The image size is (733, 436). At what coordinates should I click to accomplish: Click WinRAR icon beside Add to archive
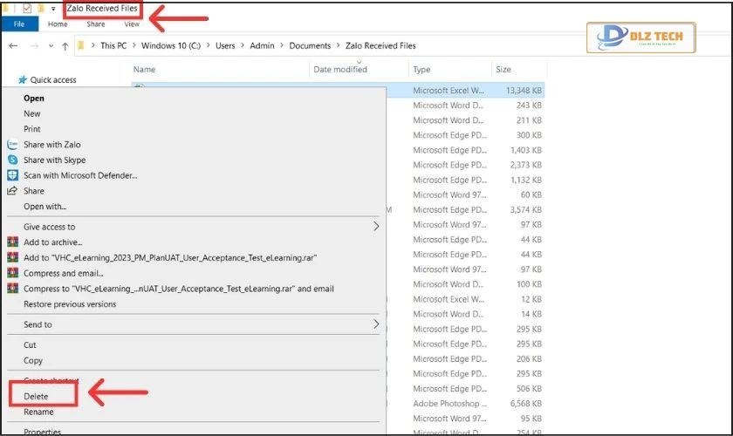tap(12, 242)
